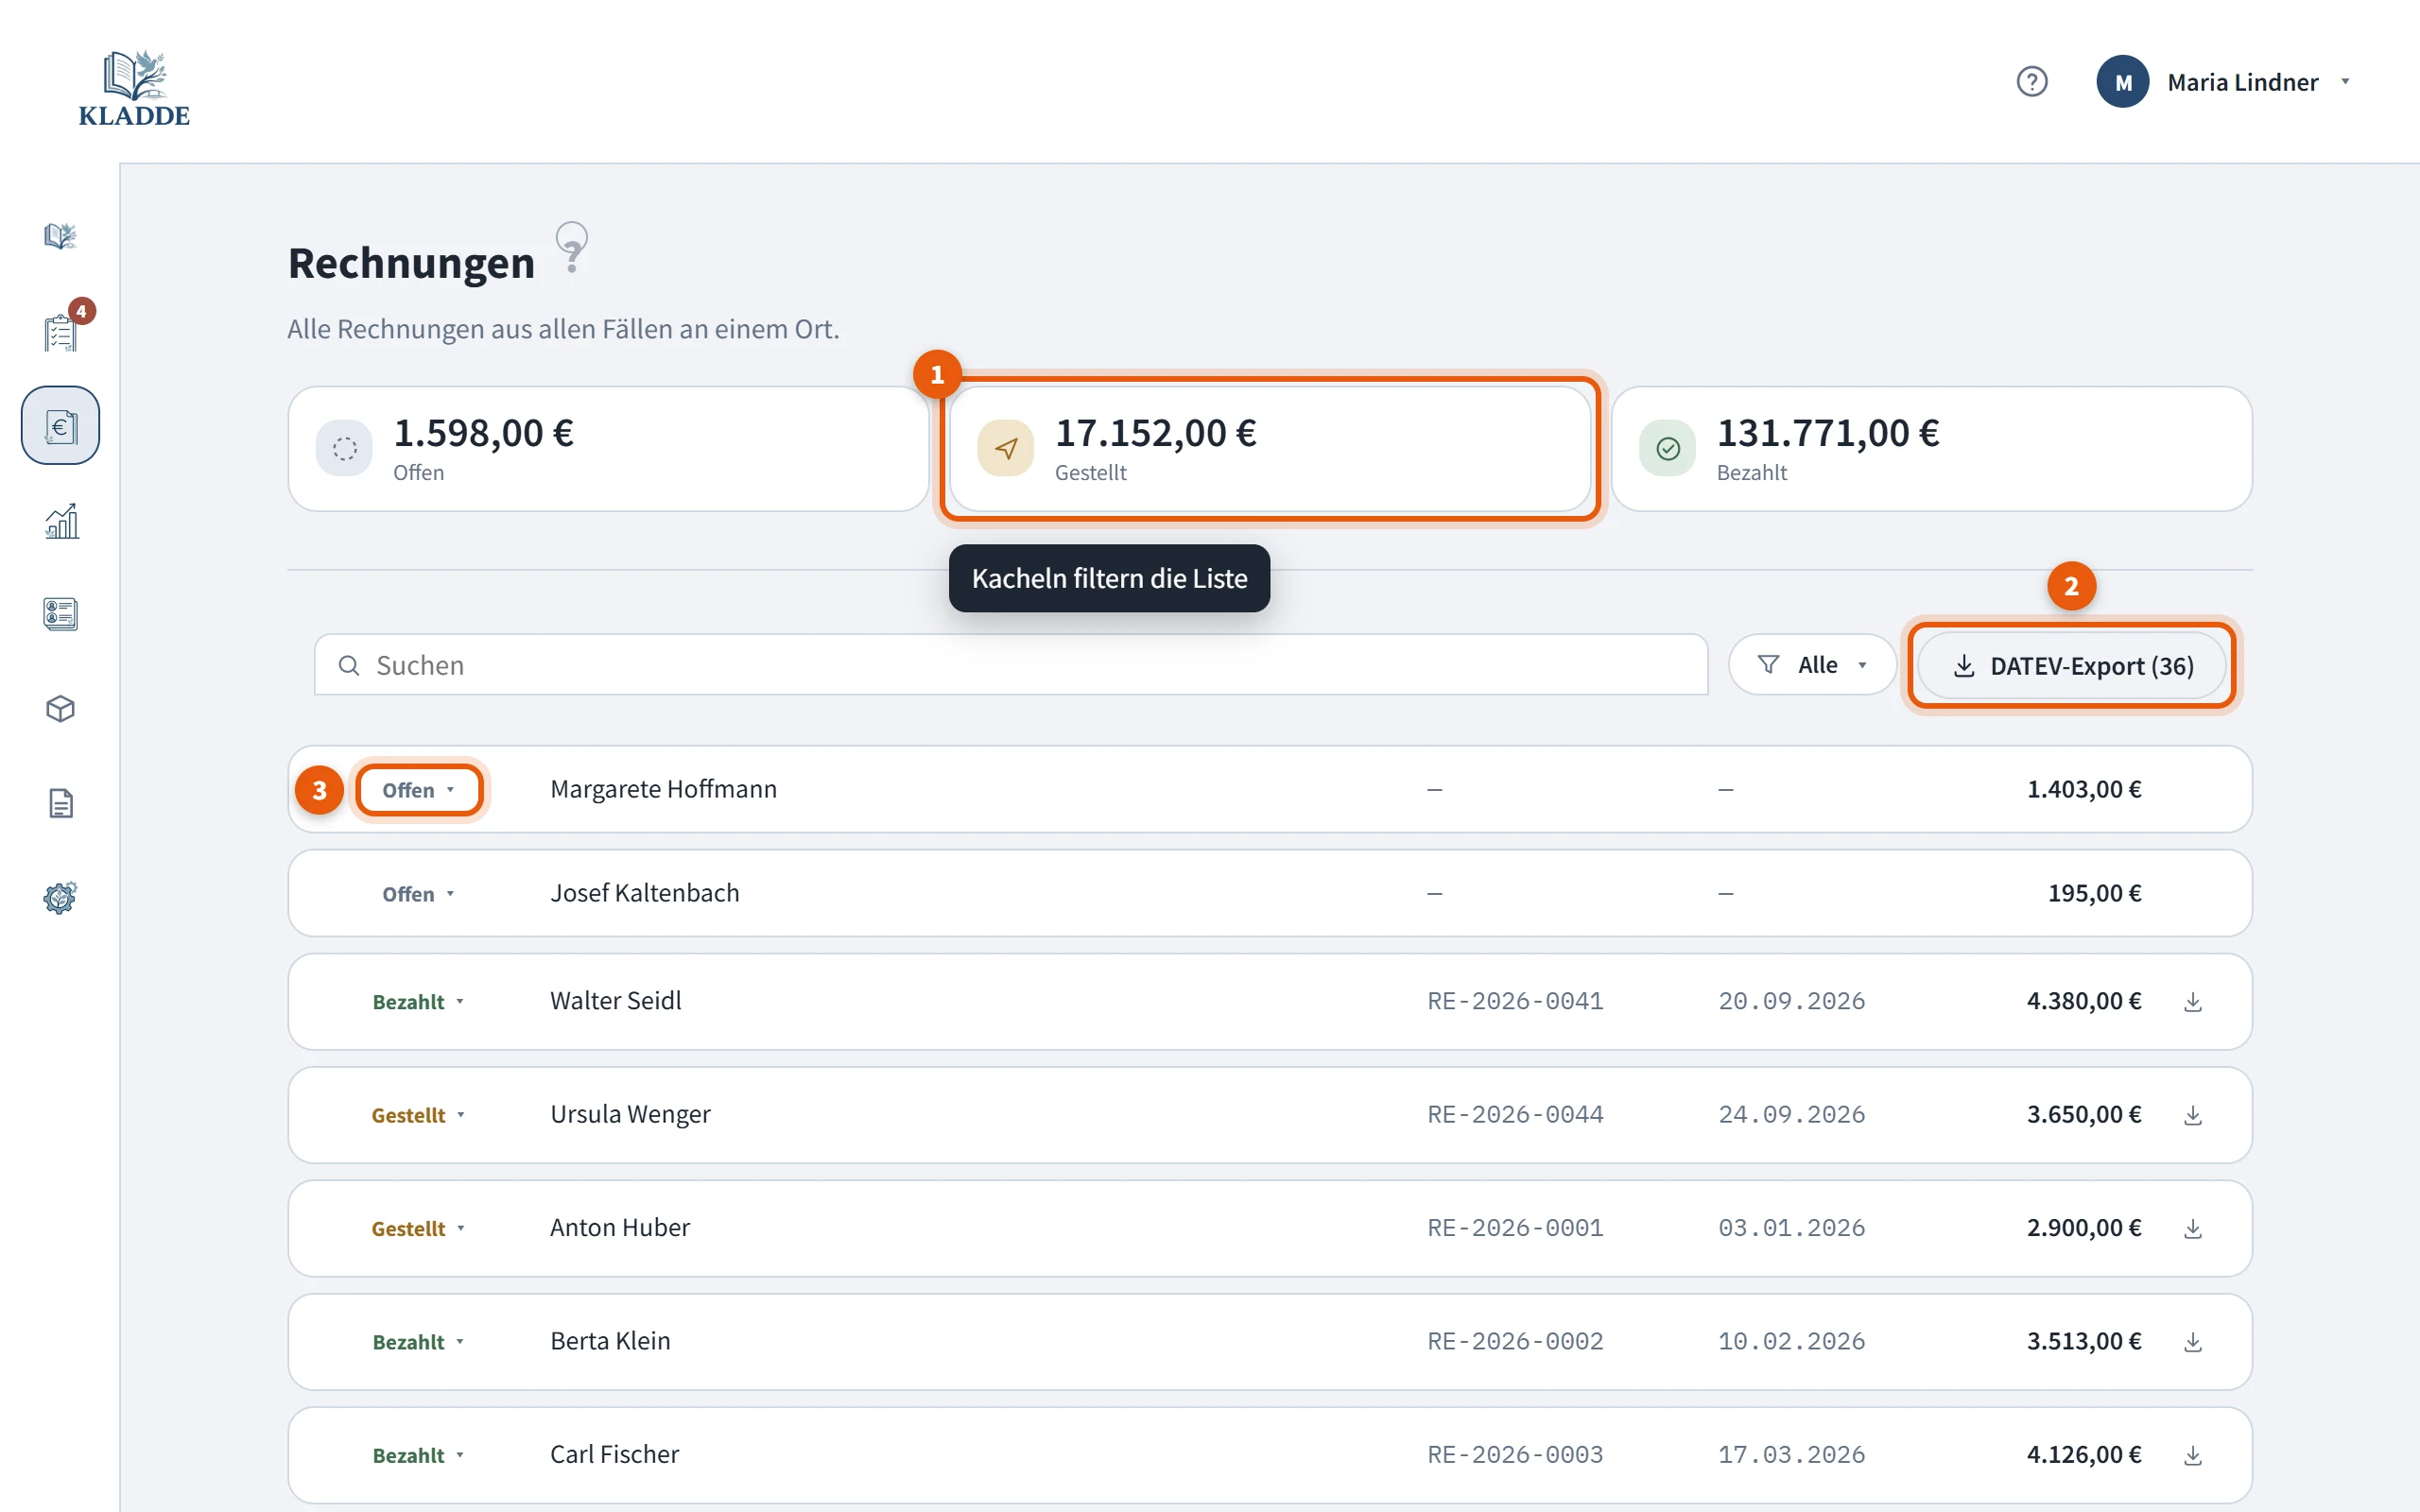Viewport: 2420px width, 1512px height.
Task: Open the bar chart statistics sidebar icon
Action: point(60,520)
